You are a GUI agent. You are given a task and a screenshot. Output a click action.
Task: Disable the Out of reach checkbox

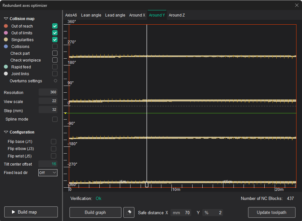(55, 26)
